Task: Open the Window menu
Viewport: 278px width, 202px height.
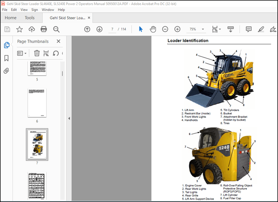Action: [x=48, y=10]
